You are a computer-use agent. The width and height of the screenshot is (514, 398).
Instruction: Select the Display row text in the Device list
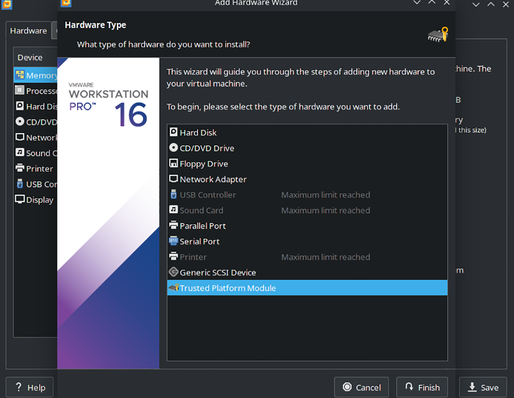pyautogui.click(x=40, y=200)
